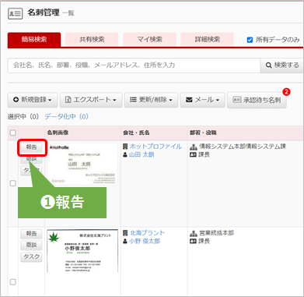Click 商談 button for 小野 俊太郎
Viewport: 304px width, 297px height.
point(31,246)
